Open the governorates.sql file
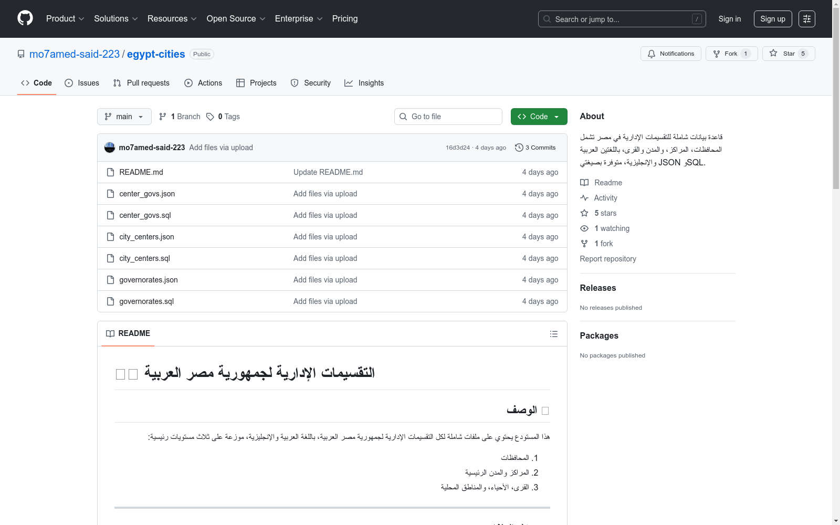Screen dimensions: 840x525 (x=146, y=301)
